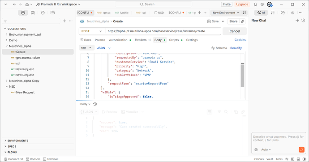Send the AI chat message button
This screenshot has width=309, height=162.
tap(301, 149)
